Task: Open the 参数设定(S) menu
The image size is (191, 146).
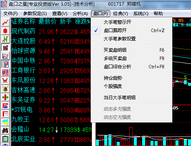Action: click(35, 14)
